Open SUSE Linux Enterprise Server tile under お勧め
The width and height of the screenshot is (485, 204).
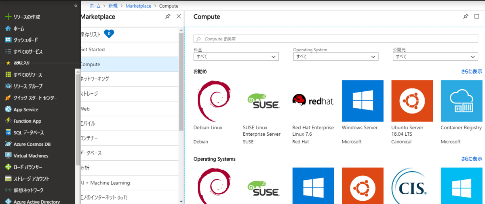pos(263,112)
